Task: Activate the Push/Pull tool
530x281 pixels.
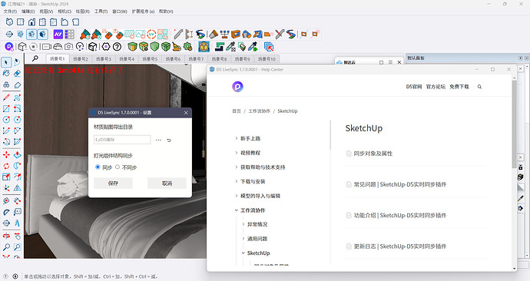Action: coord(17,154)
